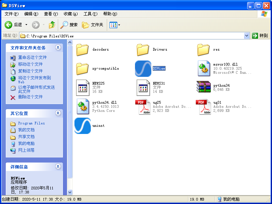Image resolution: width=272 pixels, height=204 pixels.
Task: Collapse the 详细信息 panel
Action: coord(58,167)
